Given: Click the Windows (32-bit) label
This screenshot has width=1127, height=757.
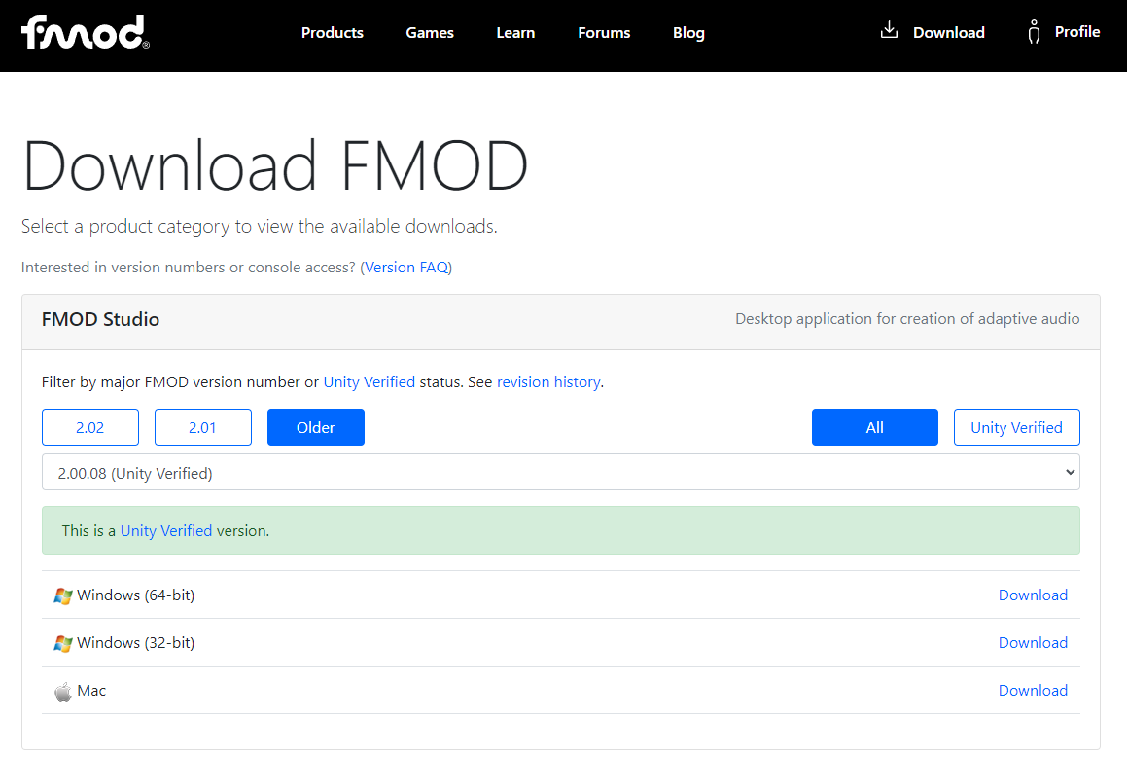Looking at the screenshot, I should pos(136,643).
